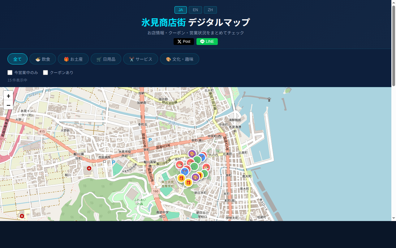
Task: Show only 日用品 shops
Action: pos(106,59)
